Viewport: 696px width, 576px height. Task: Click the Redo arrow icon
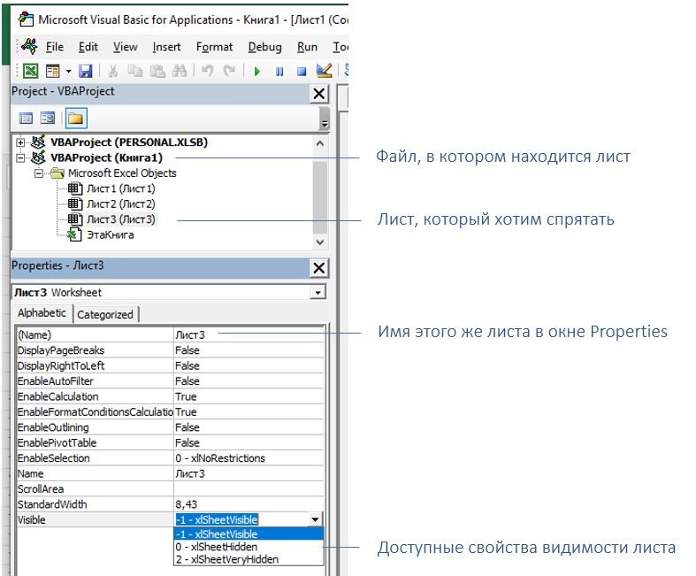[x=229, y=71]
